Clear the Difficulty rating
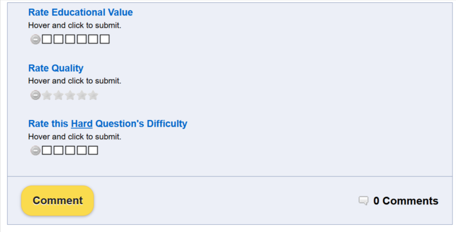Viewport: 456px width, 232px height. (35, 150)
